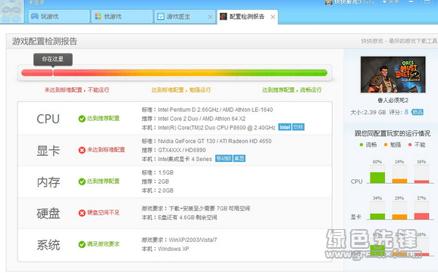438x273 pixels.
Task: Open the 兽人必须死2 game title link
Action: coord(393,100)
